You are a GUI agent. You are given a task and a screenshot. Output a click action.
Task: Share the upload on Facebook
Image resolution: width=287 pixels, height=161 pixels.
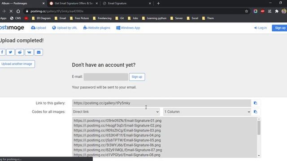[2, 52]
